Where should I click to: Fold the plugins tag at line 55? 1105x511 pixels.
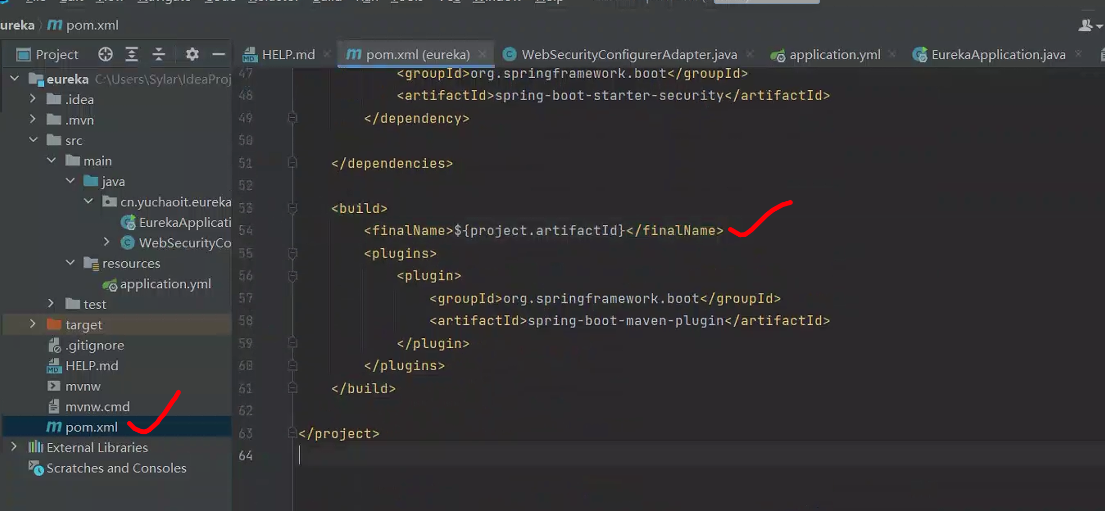tap(293, 253)
